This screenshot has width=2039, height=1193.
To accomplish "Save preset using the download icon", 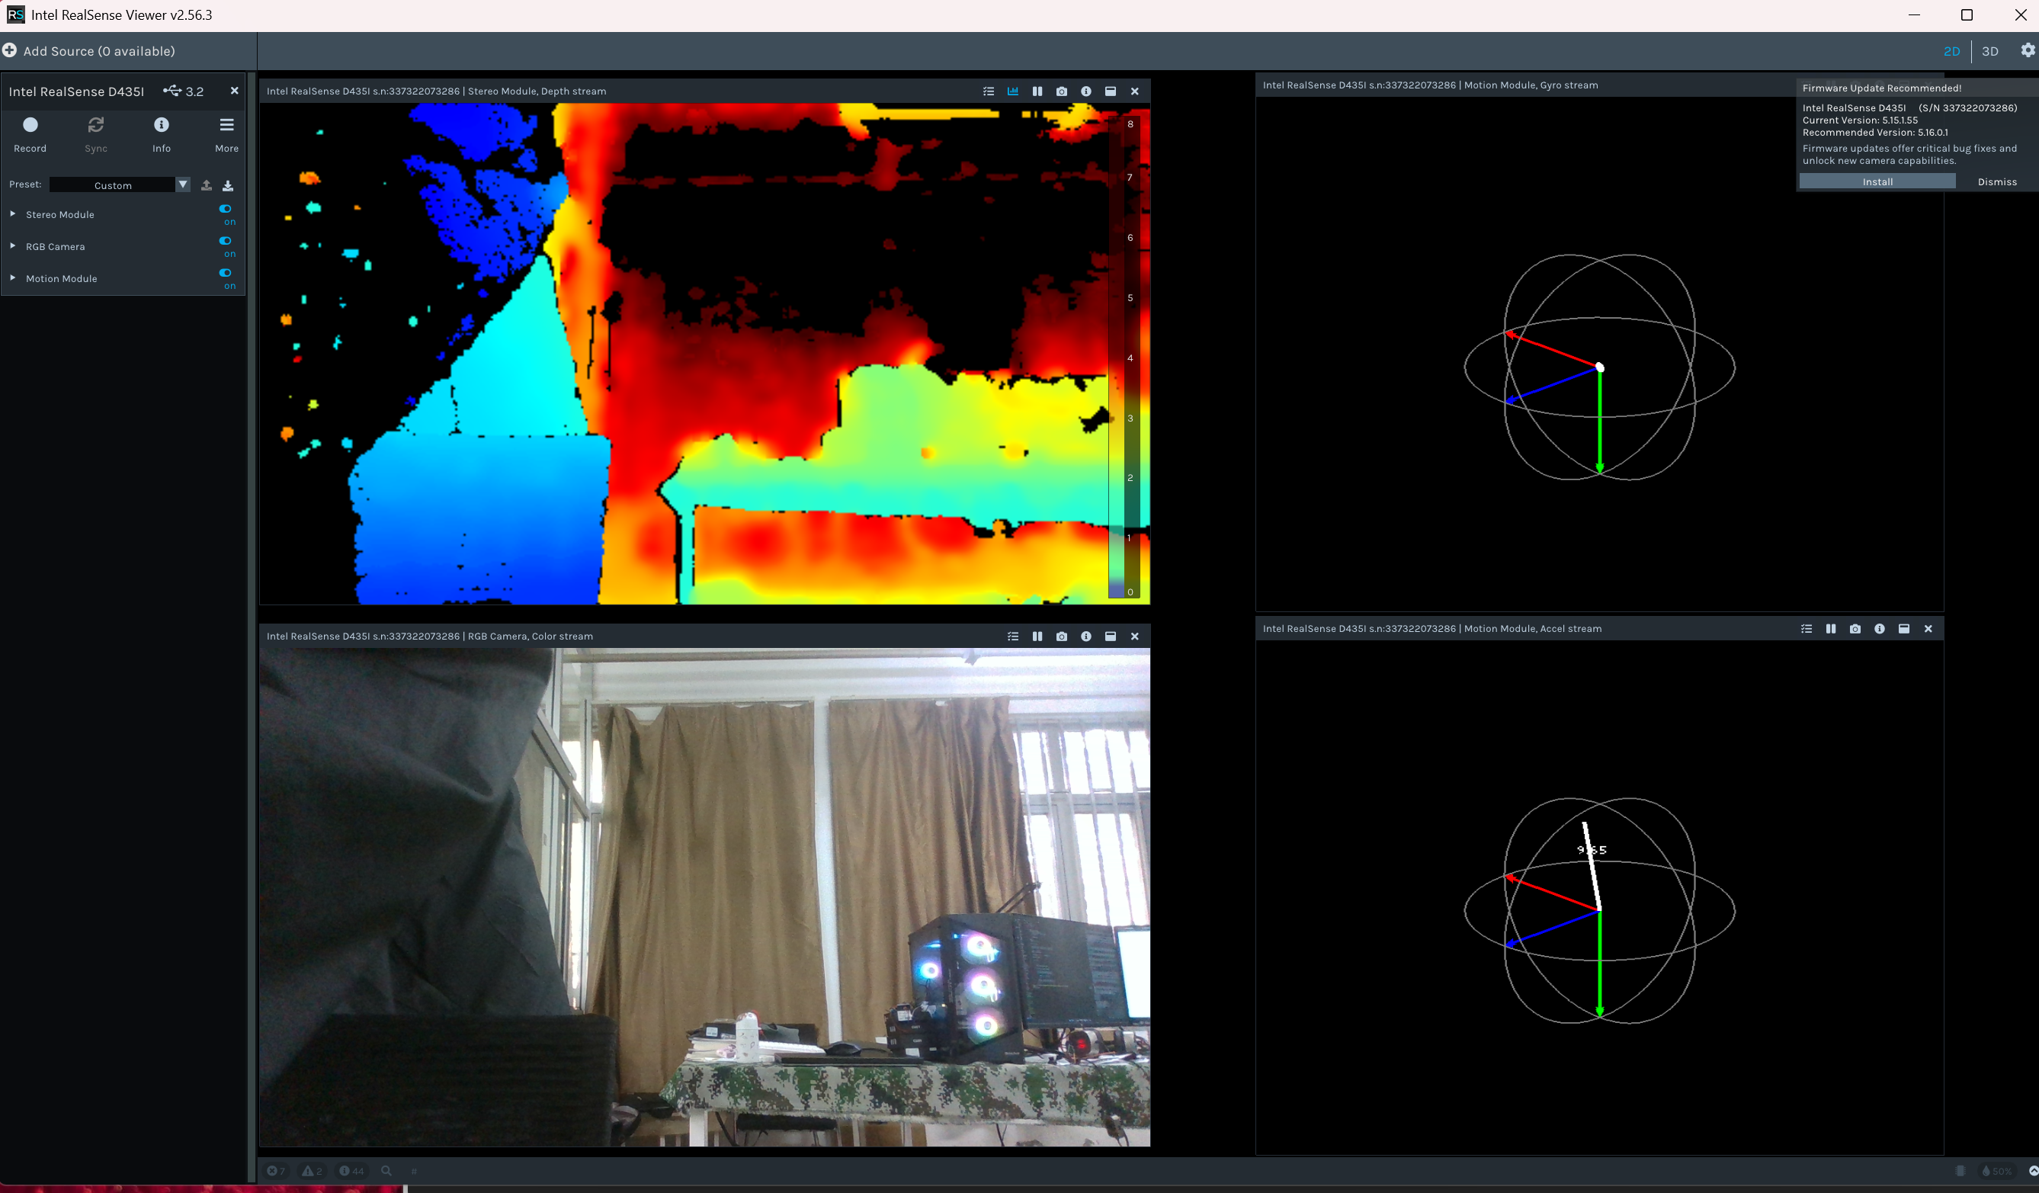I will pos(228,185).
